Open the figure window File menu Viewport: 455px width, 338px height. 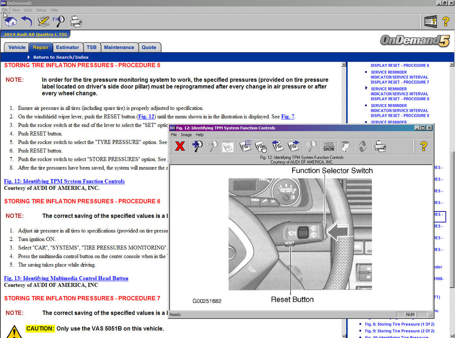[174, 135]
